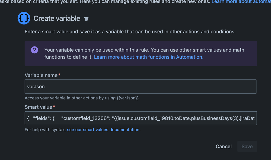Click the Cancel button

(223, 146)
